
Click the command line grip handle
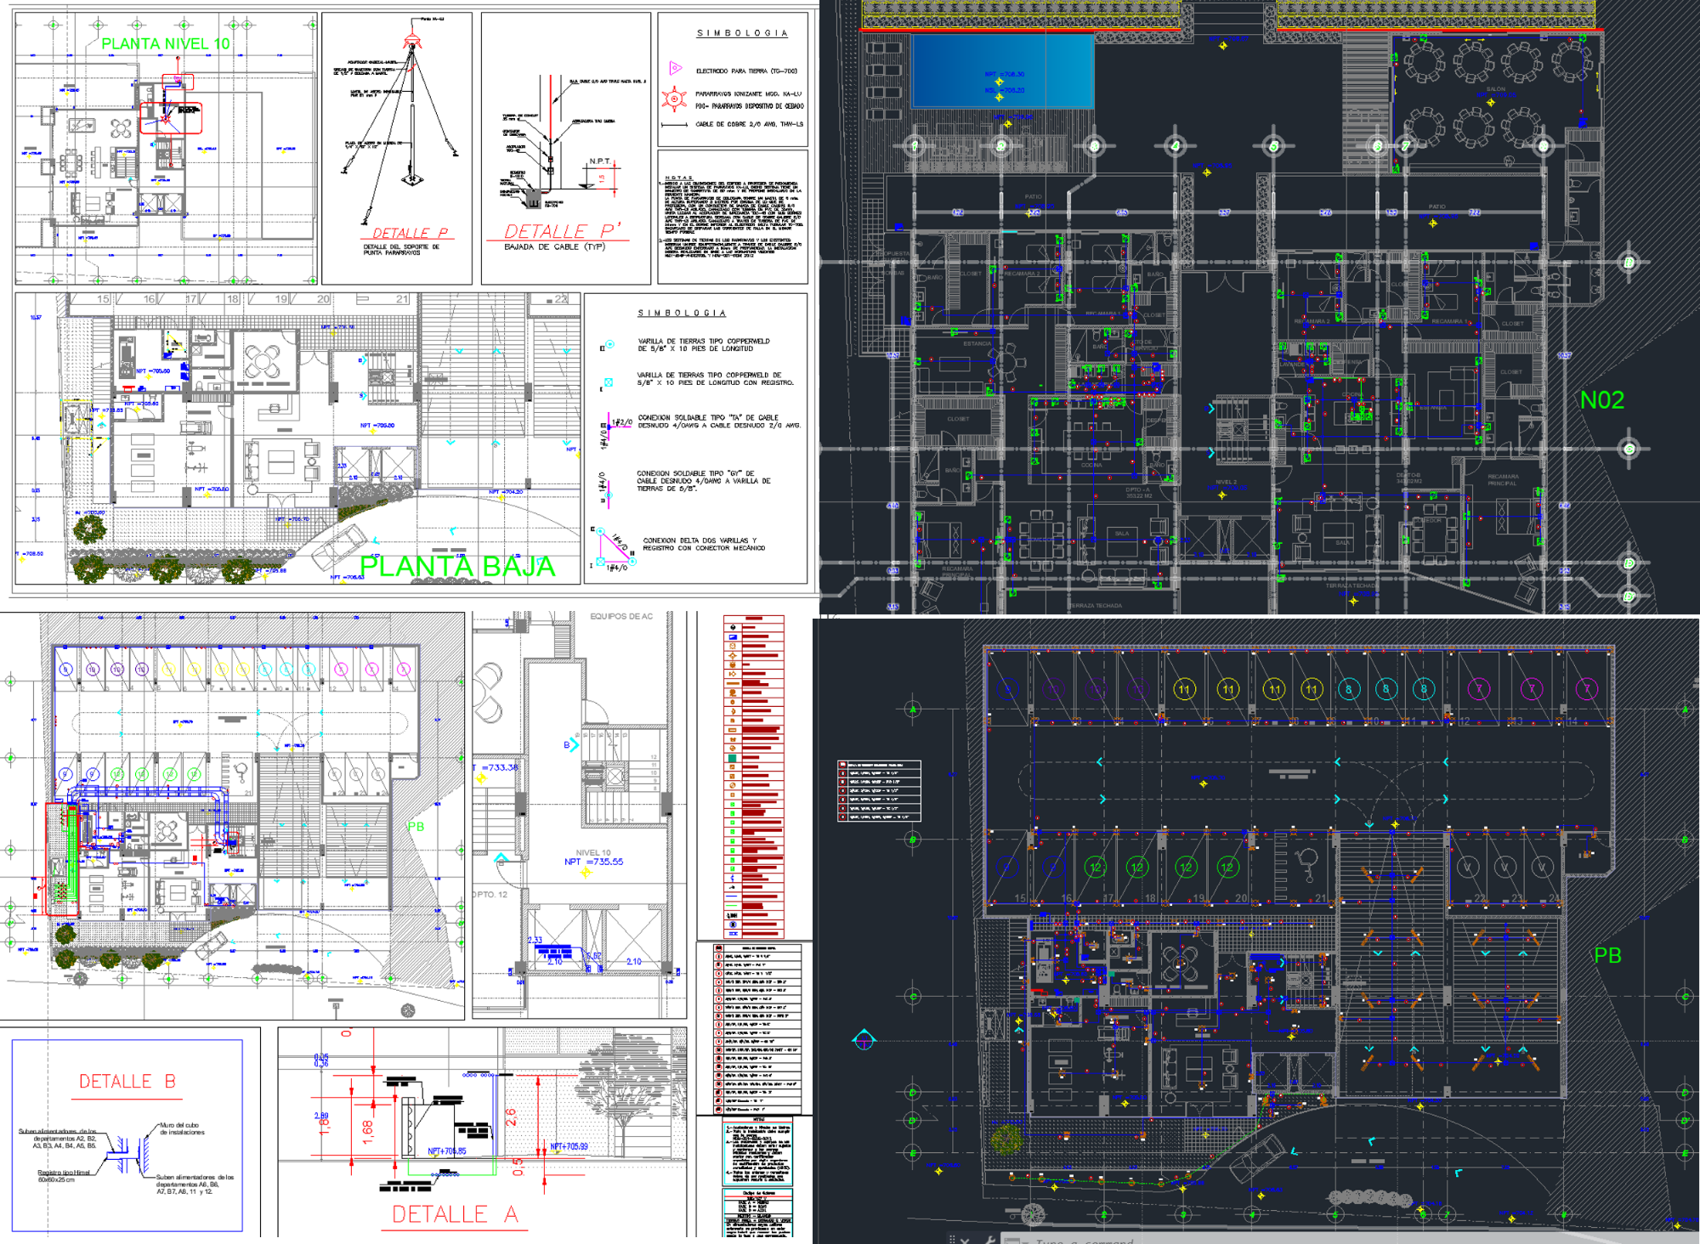pyautogui.click(x=952, y=1240)
